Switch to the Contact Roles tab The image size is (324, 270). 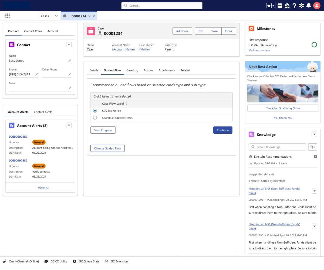pos(33,31)
